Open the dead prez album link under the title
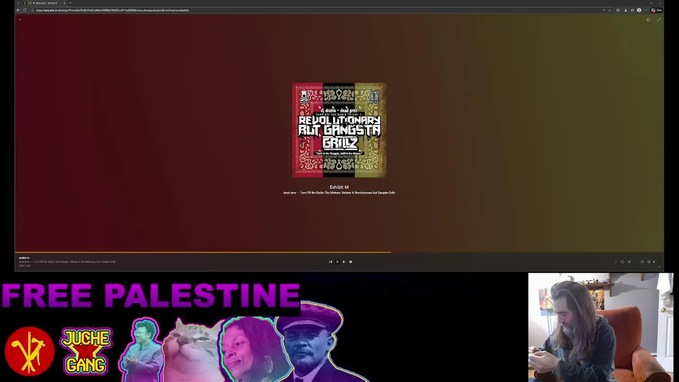Image resolution: width=679 pixels, height=382 pixels. (339, 193)
